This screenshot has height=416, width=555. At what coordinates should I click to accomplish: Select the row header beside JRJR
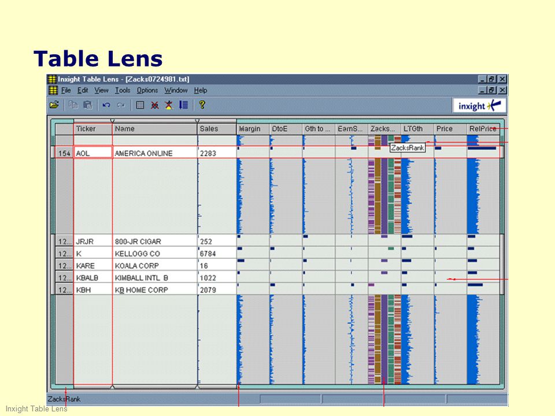pyautogui.click(x=64, y=242)
